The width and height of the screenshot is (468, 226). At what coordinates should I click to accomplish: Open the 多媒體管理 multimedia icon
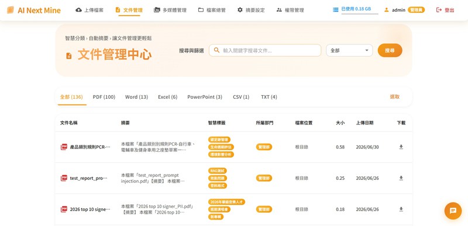[x=157, y=10]
